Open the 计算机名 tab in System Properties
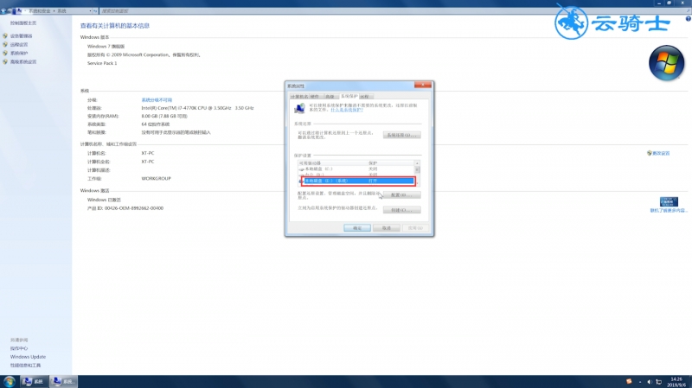The image size is (692, 388). click(299, 97)
